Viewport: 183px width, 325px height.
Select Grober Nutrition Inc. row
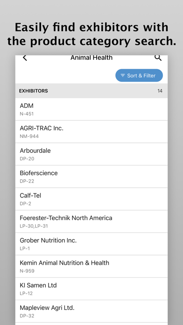click(91, 244)
